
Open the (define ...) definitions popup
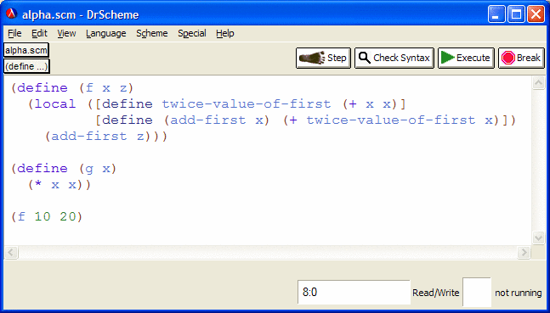(x=26, y=66)
